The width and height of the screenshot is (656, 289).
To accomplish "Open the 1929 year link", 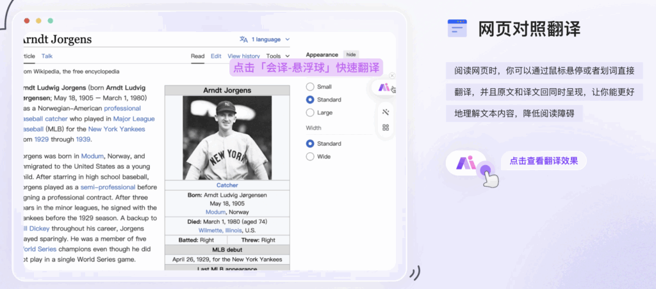I will (x=41, y=139).
